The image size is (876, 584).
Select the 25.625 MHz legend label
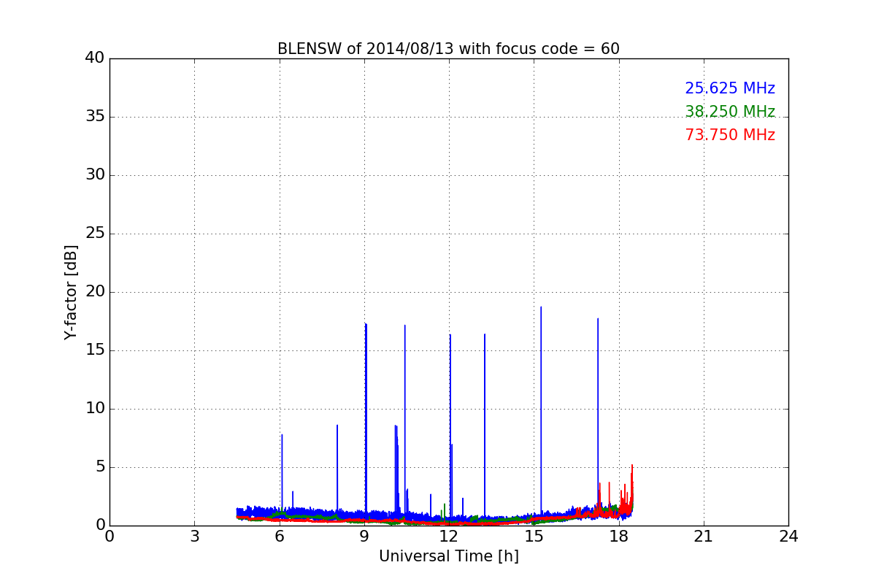pos(730,88)
